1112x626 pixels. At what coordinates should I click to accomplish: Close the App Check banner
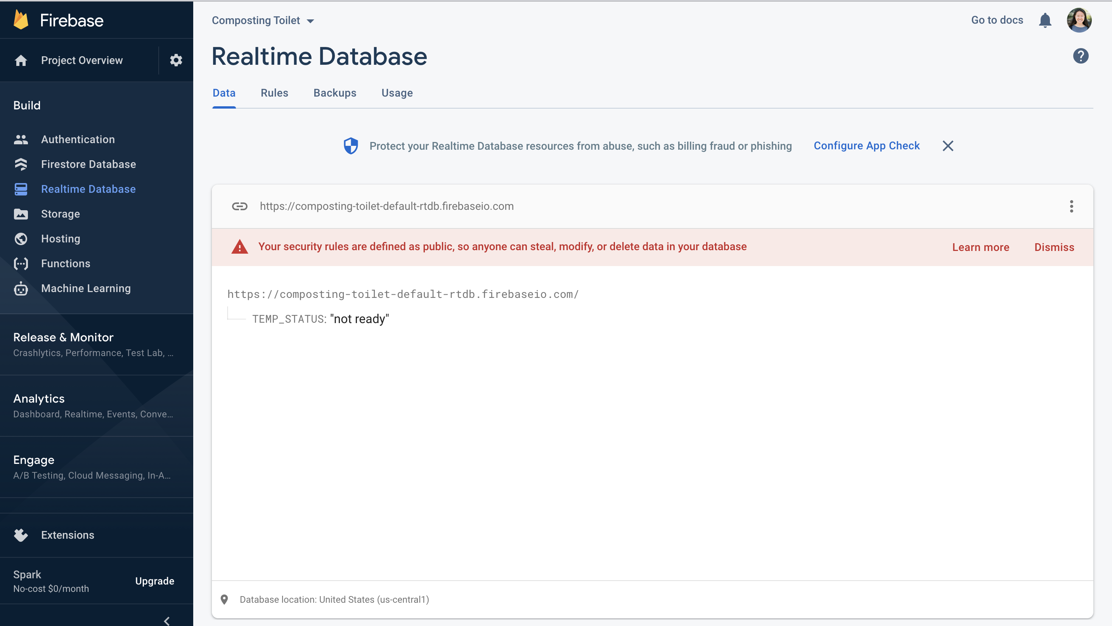[x=948, y=146]
